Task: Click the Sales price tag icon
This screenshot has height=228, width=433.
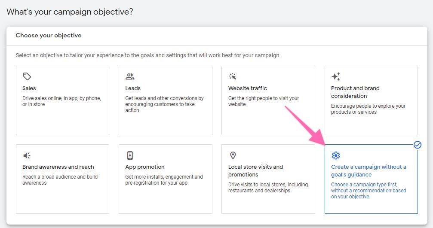Action: click(x=27, y=76)
